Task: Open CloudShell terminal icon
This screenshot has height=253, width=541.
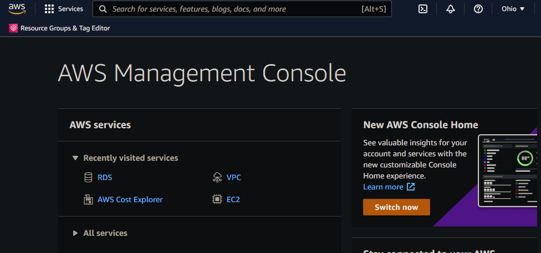Action: coord(422,9)
